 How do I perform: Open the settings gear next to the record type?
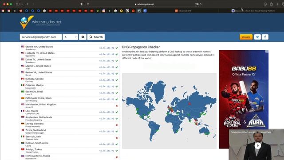[83, 37]
